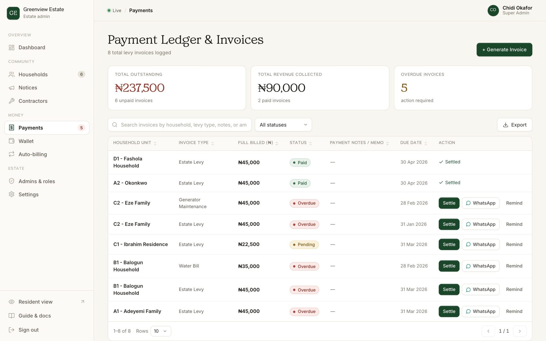Sort by Full Billed column
This screenshot has height=341, width=546.
(x=258, y=143)
